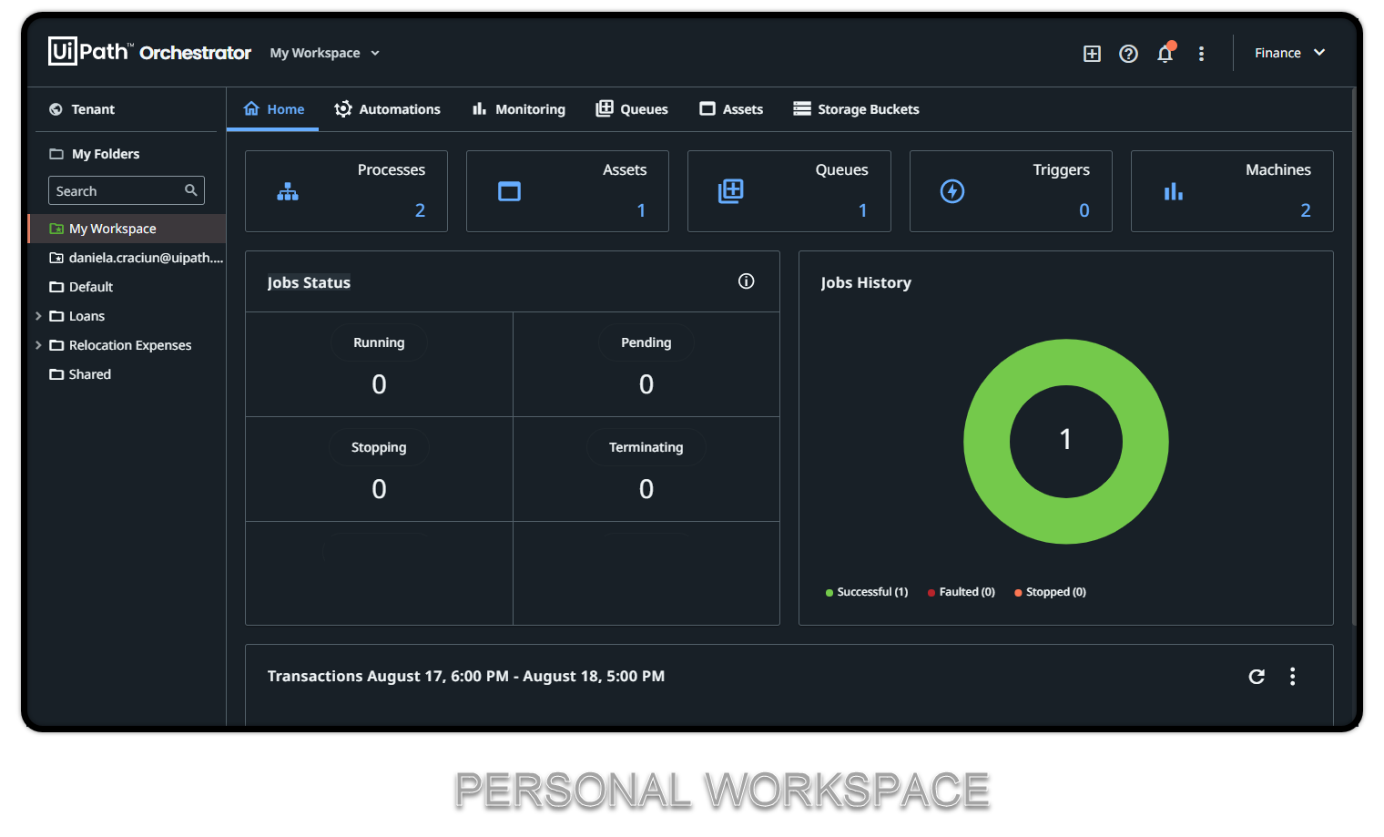Open the daniela.craciun@uipath folder
This screenshot has height=837, width=1384.
click(x=137, y=258)
